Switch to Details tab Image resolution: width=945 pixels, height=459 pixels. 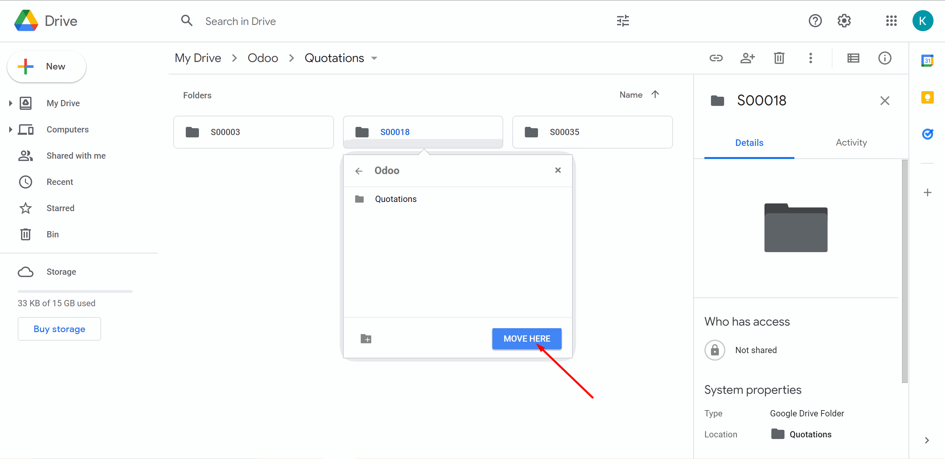(749, 143)
